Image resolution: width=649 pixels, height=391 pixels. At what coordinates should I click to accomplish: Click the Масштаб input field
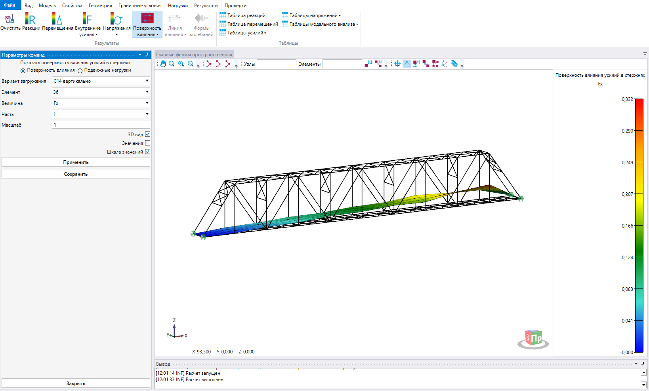101,125
